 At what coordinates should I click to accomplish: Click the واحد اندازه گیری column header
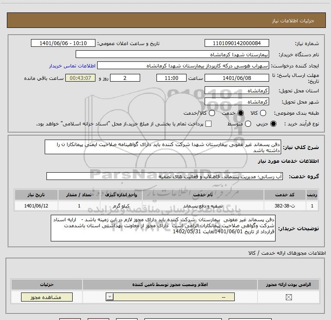click(121, 195)
